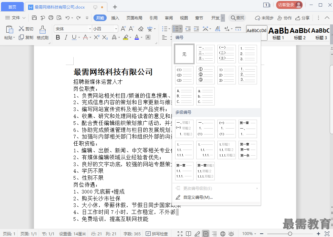This screenshot has height=237, width=333.
Task: Click the Undo arrow icon
Action: coord(67,18)
